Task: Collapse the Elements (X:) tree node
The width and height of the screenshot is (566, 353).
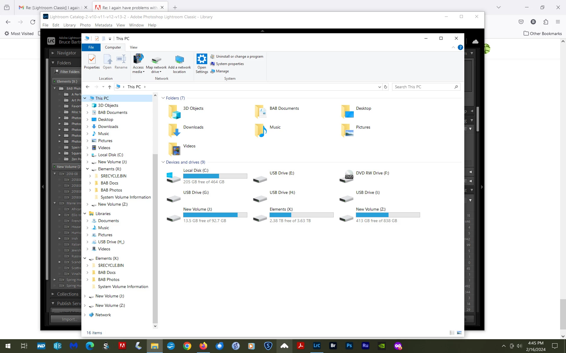Action: (87, 169)
